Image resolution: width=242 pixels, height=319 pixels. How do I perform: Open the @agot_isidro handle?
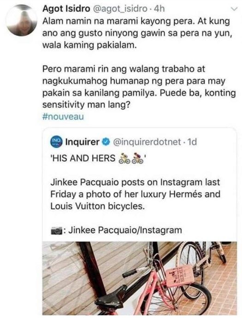[x=120, y=9]
